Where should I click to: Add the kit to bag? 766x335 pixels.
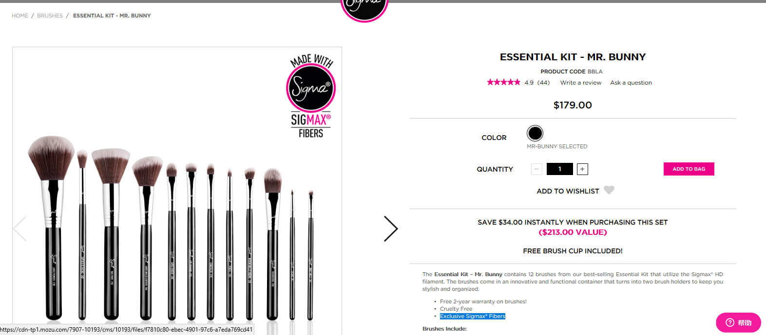coord(689,169)
